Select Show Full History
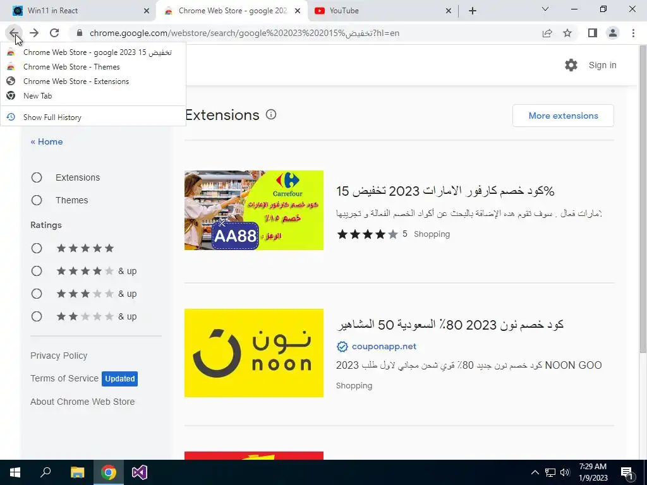This screenshot has width=647, height=485. pyautogui.click(x=93, y=117)
